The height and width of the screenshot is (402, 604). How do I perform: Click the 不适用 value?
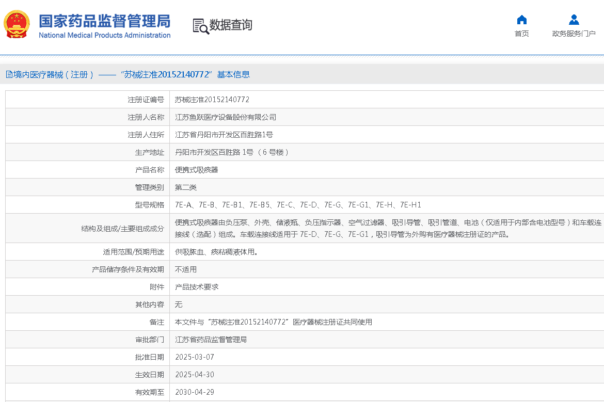pos(186,269)
